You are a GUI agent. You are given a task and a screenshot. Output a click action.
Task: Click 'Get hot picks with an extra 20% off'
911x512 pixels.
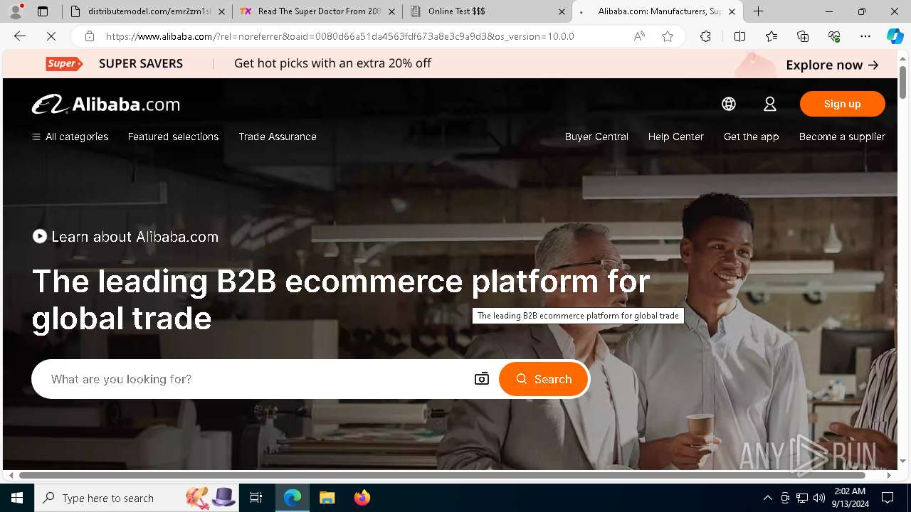(x=332, y=63)
